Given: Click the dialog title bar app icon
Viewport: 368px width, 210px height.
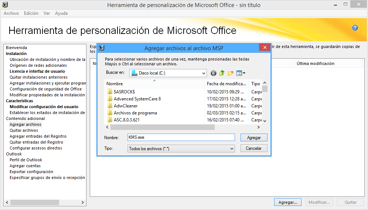Looking at the screenshot, I should 101,48.
